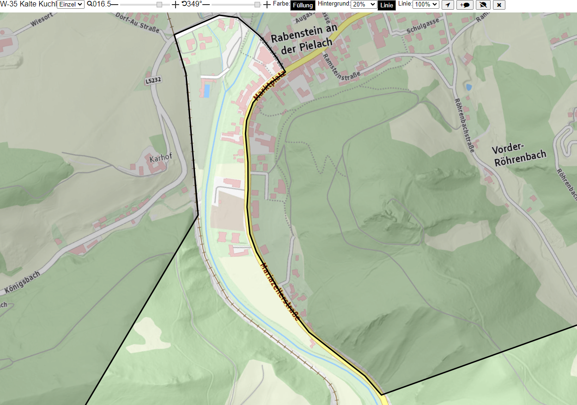Screen dimensions: 577x405
Task: Click the Füllung color button
Action: (x=303, y=6)
